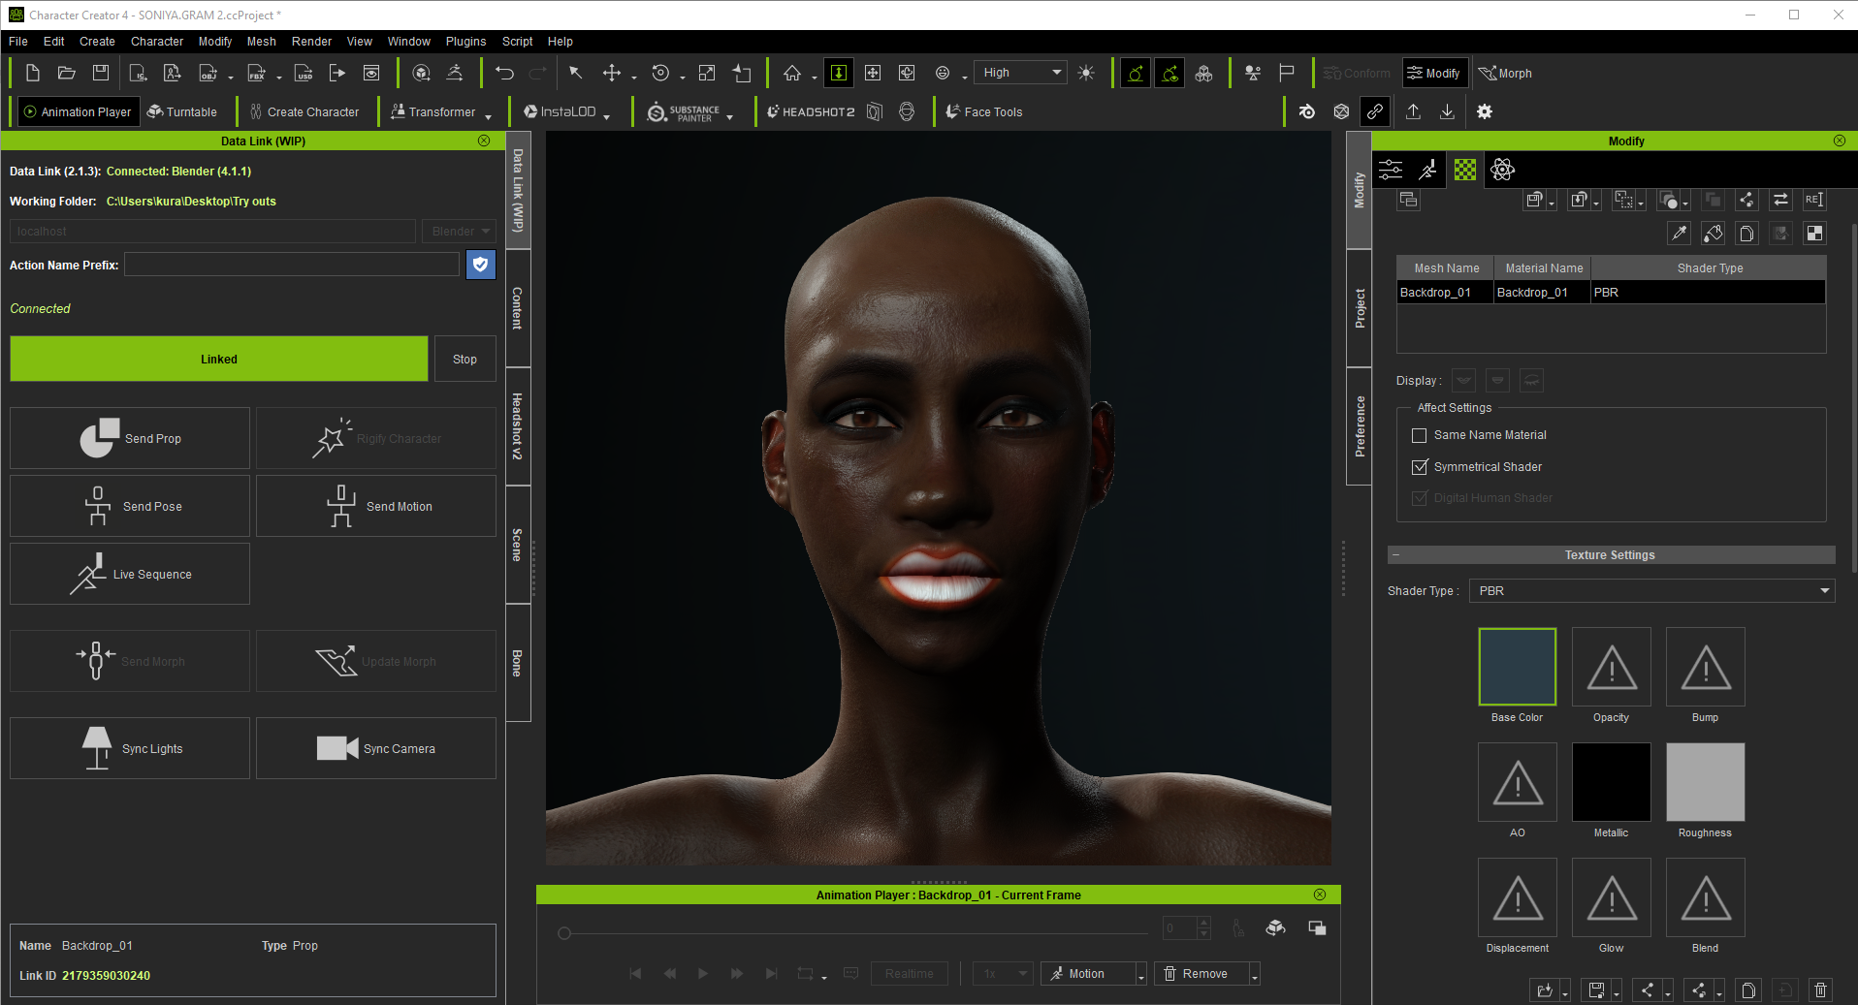Toggle the Symmetrical Shader checkbox
This screenshot has height=1005, width=1858.
pos(1420,467)
